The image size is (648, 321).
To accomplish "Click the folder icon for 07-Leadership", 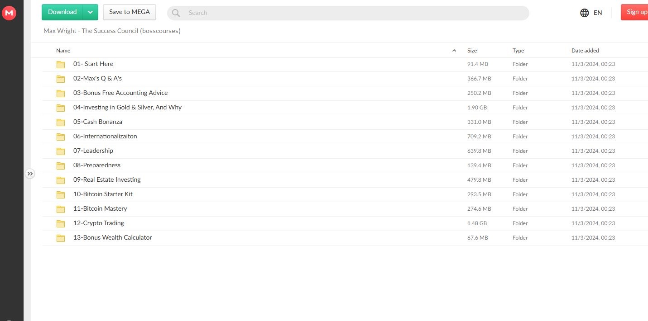I will click(61, 151).
